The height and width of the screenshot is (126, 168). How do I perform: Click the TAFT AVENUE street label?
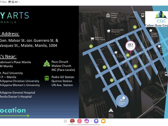click(154, 46)
